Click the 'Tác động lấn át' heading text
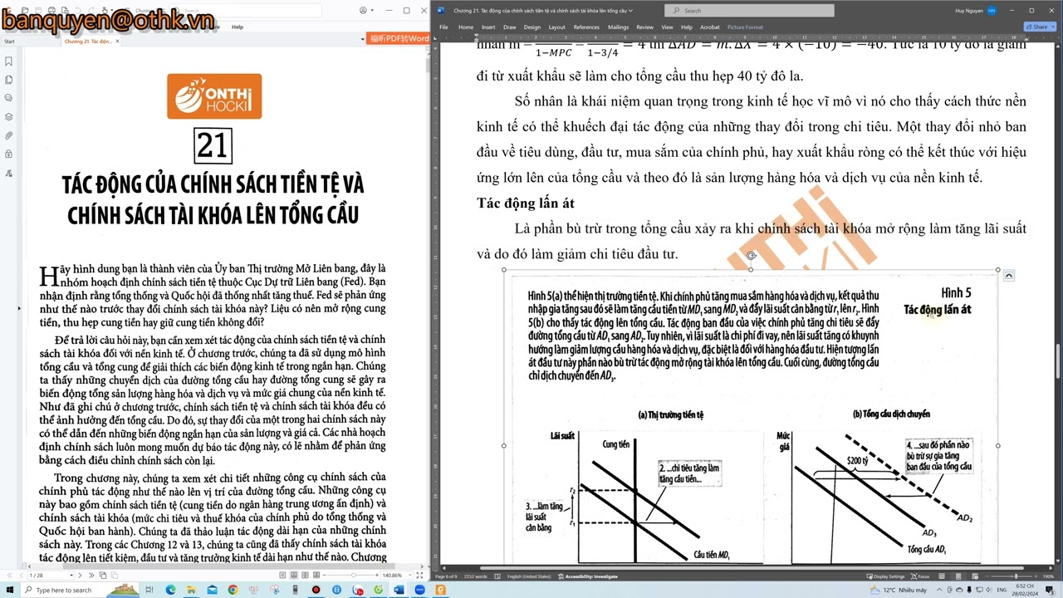Screen dimensions: 1063x598 pyautogui.click(x=526, y=203)
